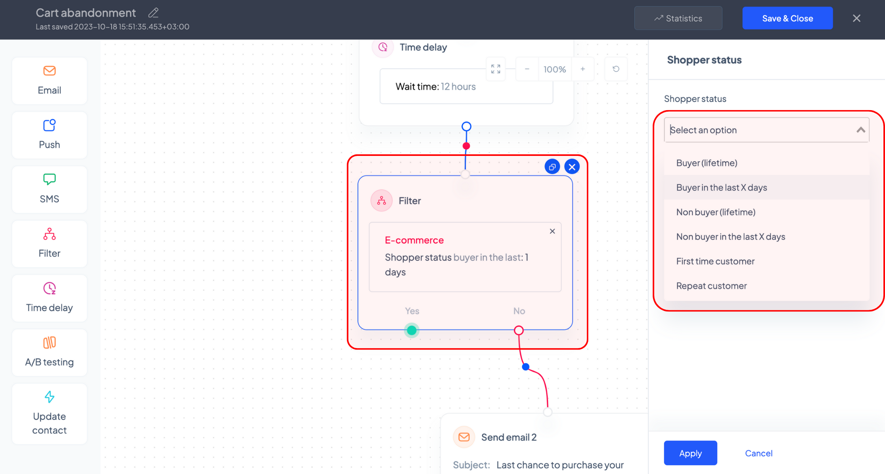Viewport: 885px width, 474px height.
Task: Click the Send email 2 envelope icon
Action: click(464, 437)
